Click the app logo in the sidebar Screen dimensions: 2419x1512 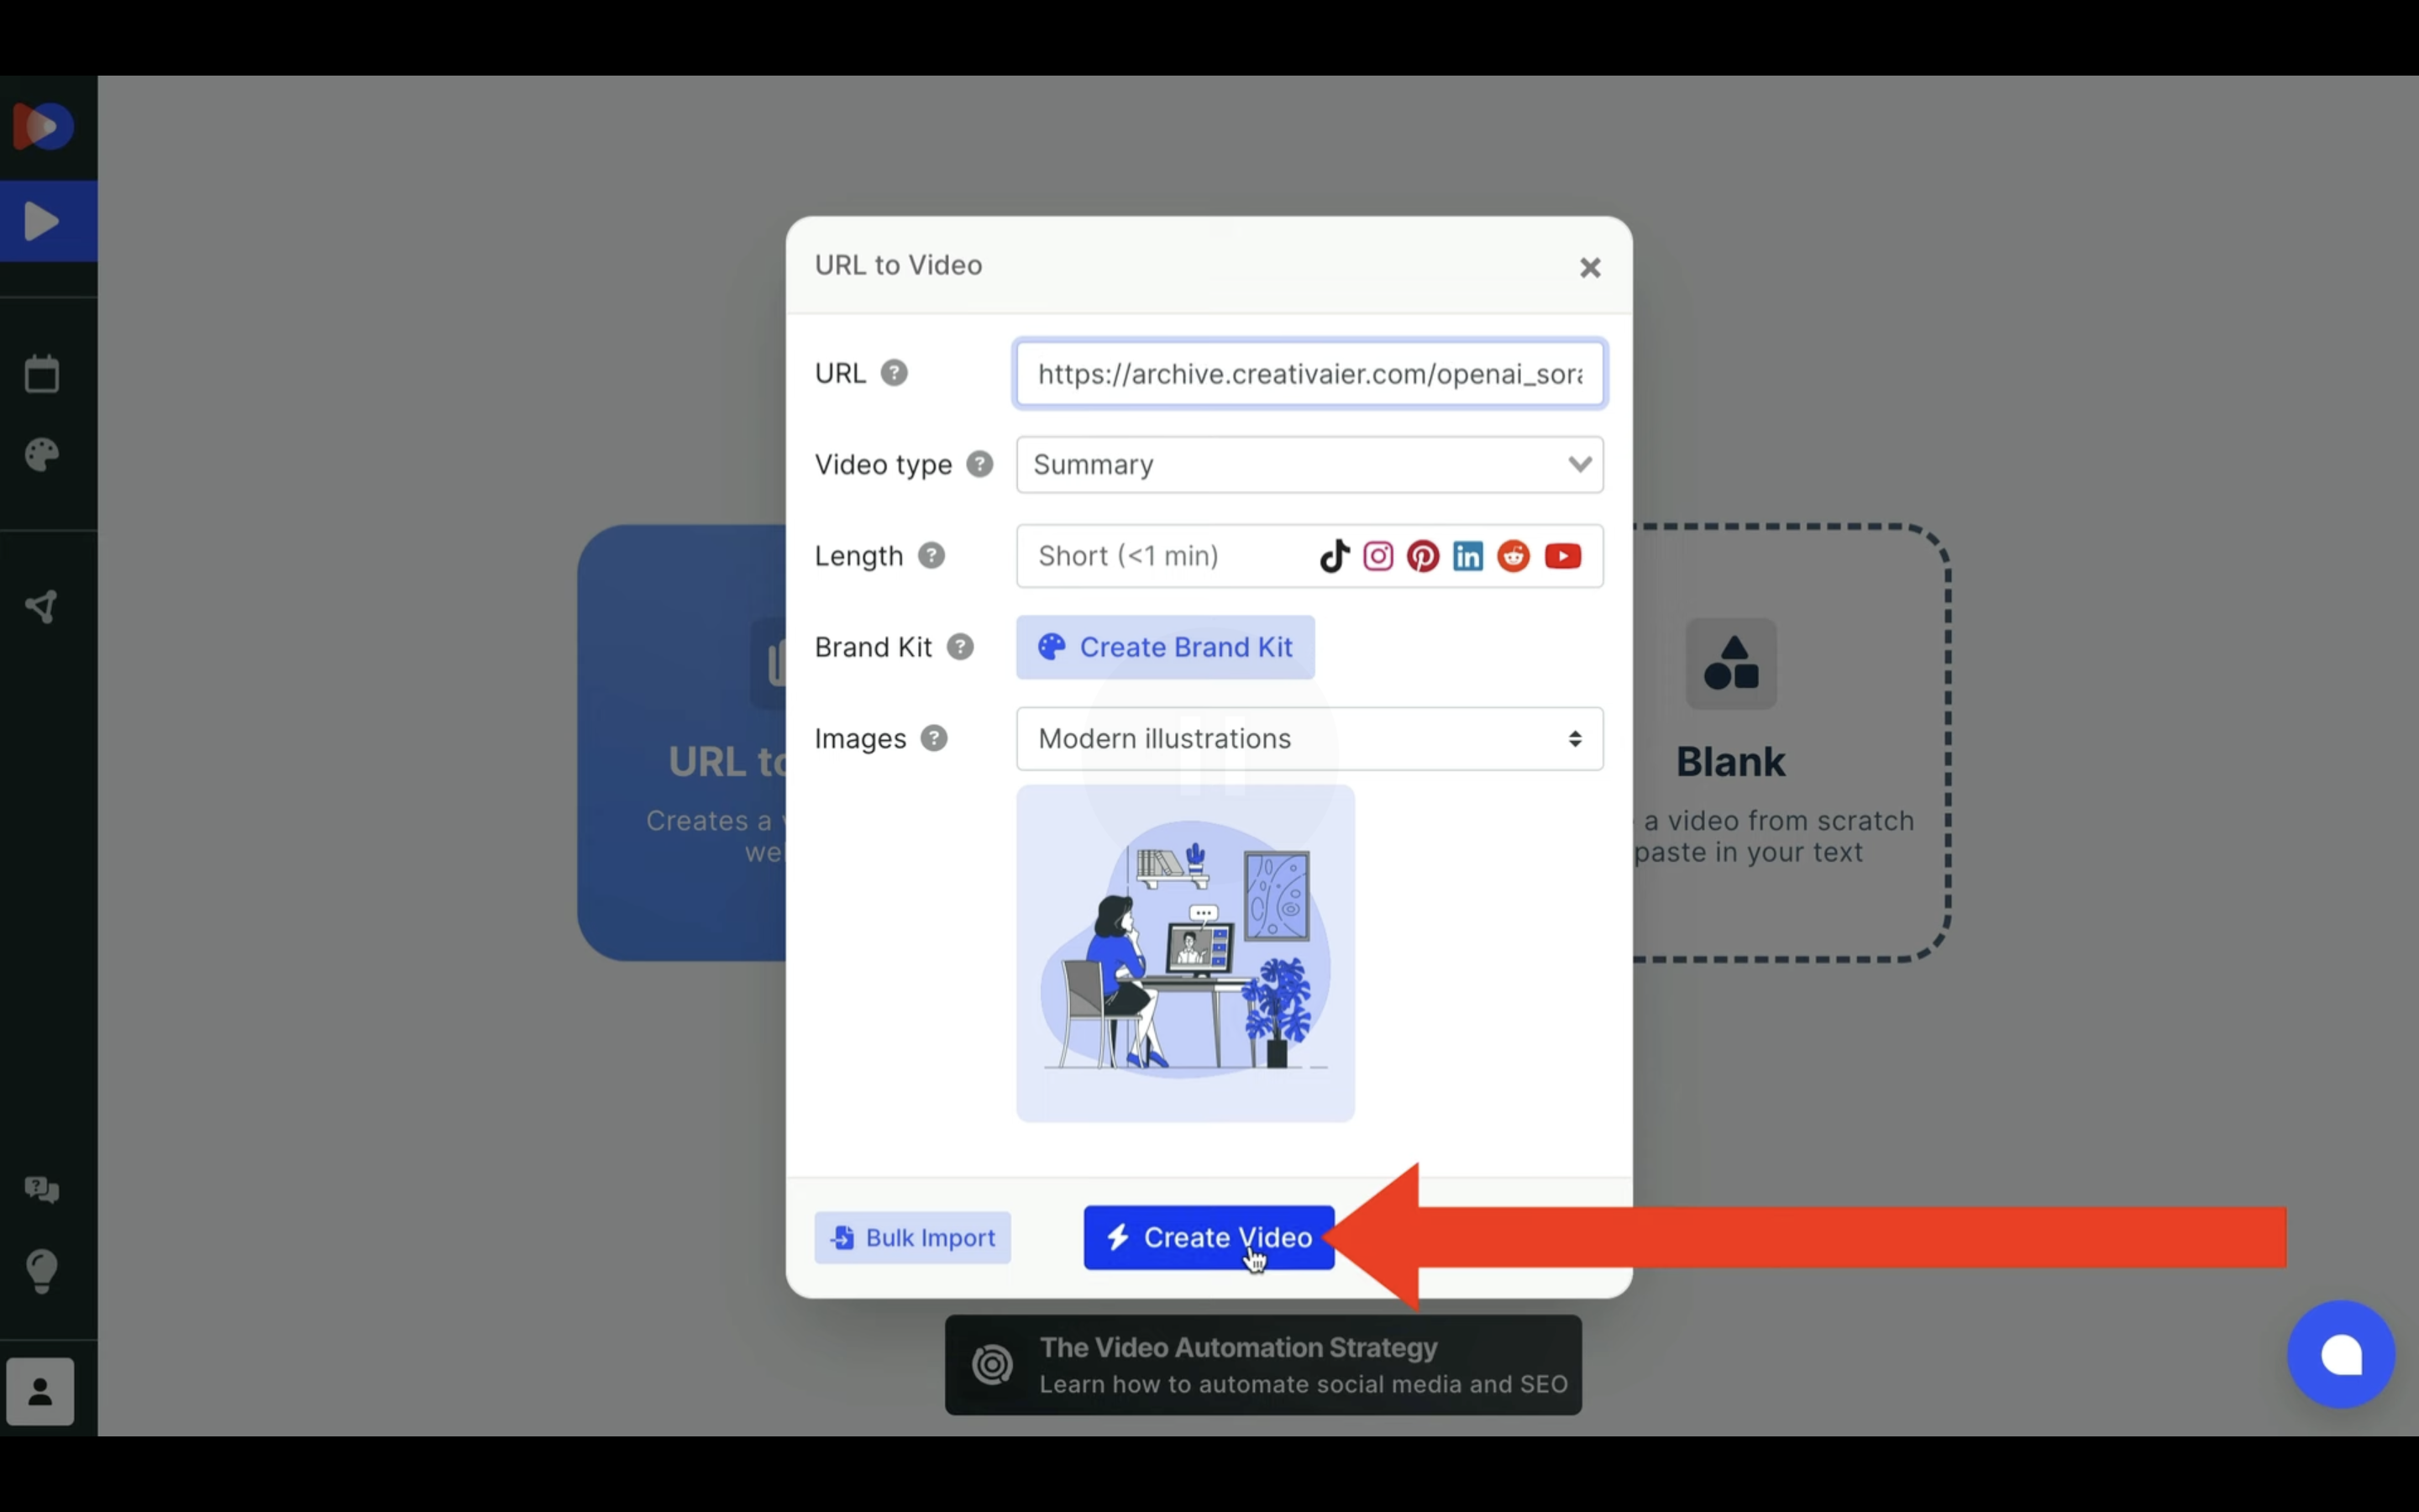click(x=42, y=126)
